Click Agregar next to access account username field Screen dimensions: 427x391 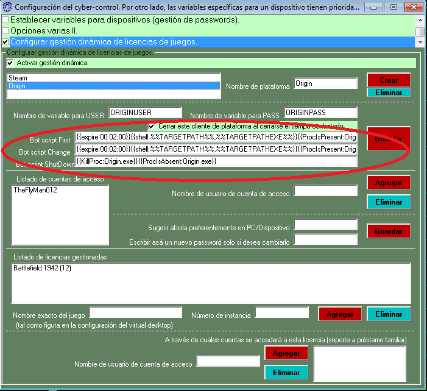388,182
